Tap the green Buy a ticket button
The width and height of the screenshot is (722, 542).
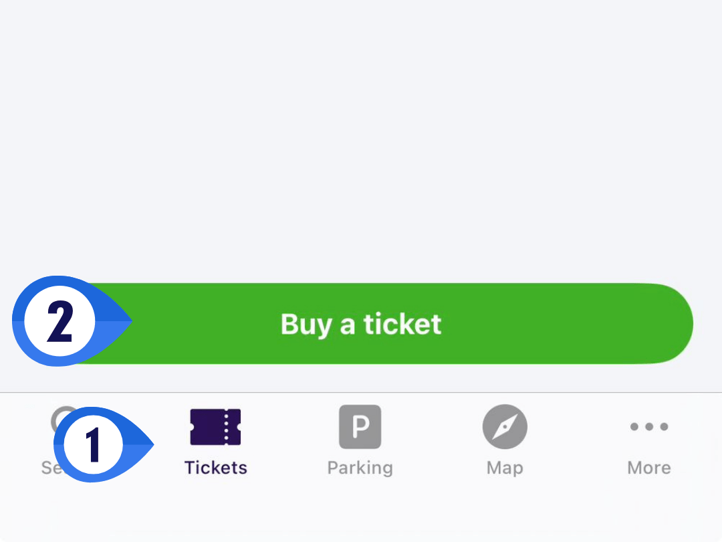point(361,324)
